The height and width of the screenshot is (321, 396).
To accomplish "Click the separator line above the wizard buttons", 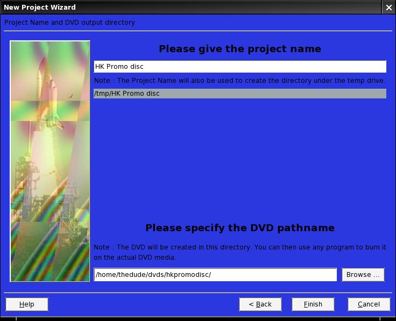I will click(198, 293).
